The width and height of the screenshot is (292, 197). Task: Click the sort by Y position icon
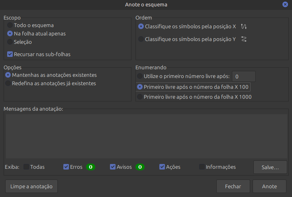(x=244, y=39)
